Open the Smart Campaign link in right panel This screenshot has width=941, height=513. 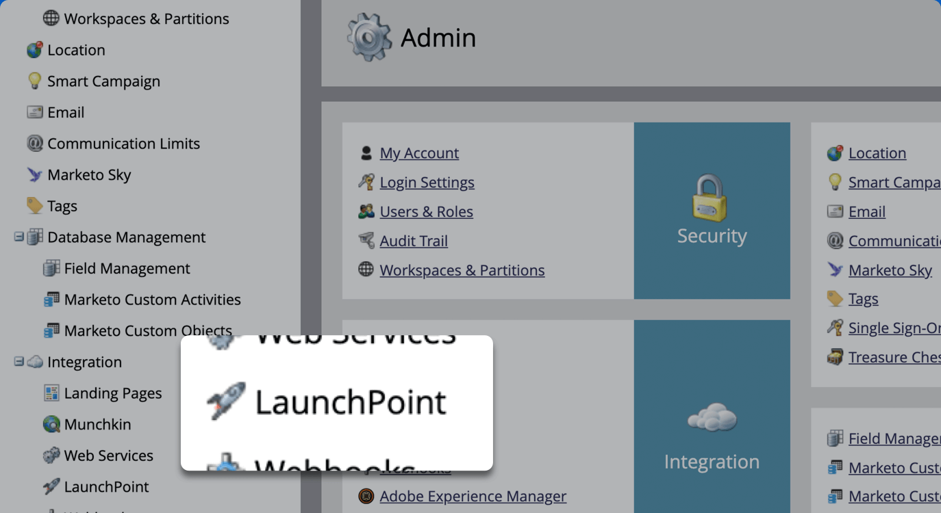tap(894, 183)
